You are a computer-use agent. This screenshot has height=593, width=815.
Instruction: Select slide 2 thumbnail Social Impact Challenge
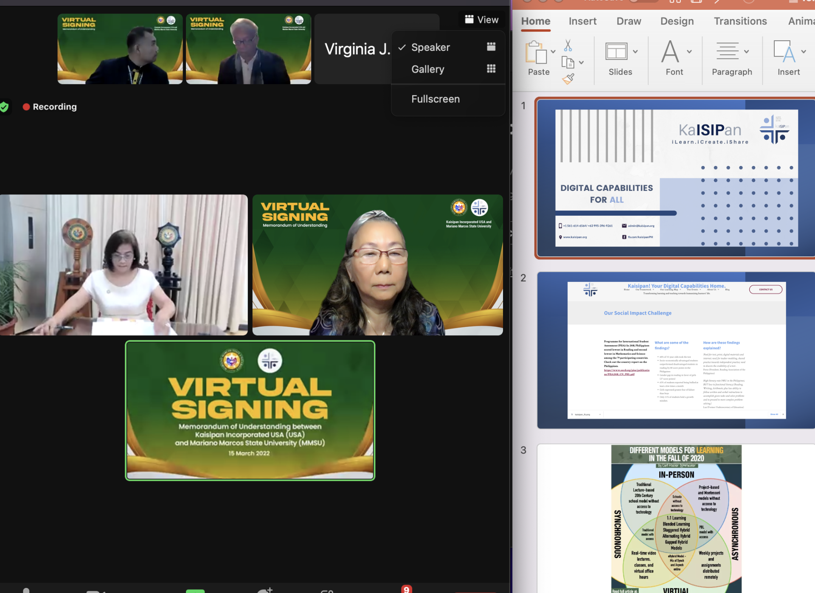point(676,350)
